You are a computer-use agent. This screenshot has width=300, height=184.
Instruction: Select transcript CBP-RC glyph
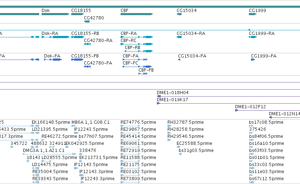(137, 44)
